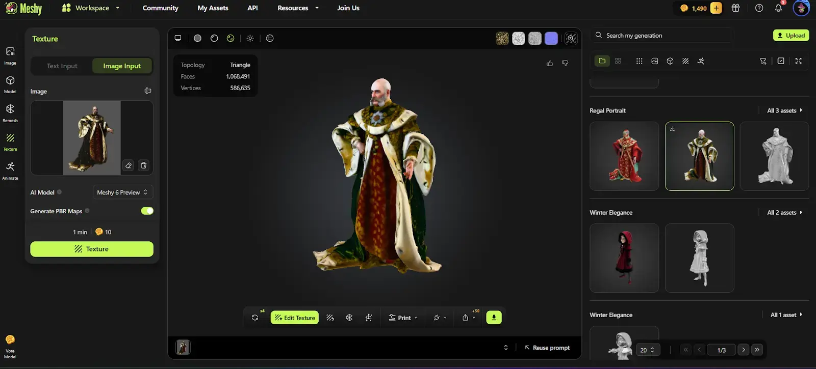Viewport: 816px width, 369px height.
Task: Filter assets by 3D model cube icon
Action: tap(670, 61)
